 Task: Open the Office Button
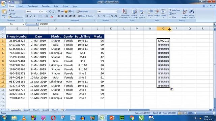click(x=3, y=3)
